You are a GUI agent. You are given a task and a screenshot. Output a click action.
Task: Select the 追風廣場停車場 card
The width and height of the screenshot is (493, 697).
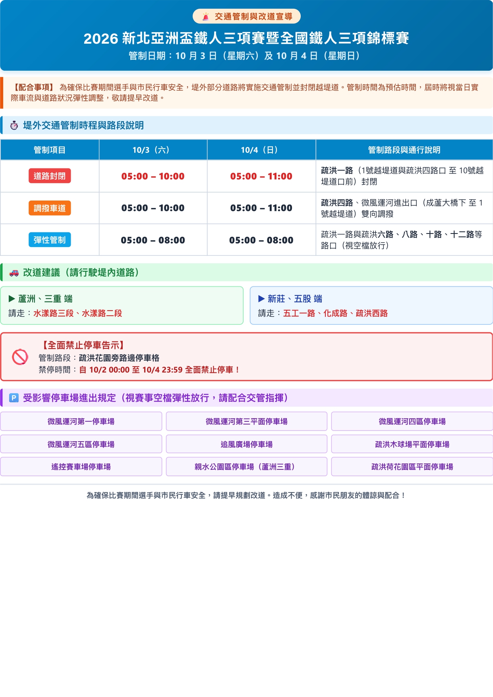click(x=247, y=444)
